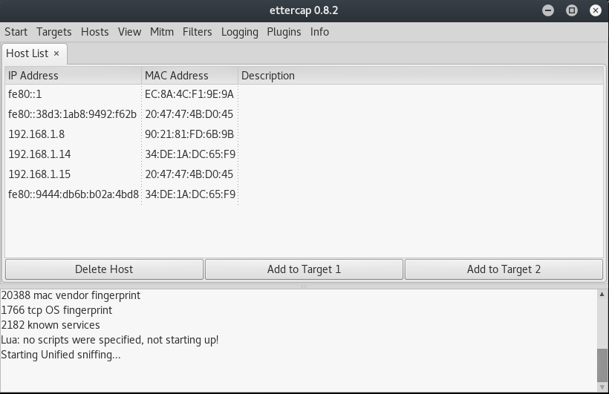This screenshot has width=609, height=394.
Task: Select host 192.168.1.8 row
Action: coord(304,134)
